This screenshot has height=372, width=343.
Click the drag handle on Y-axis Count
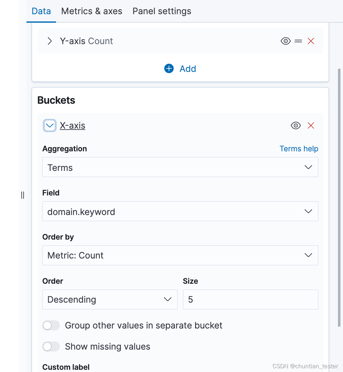[298, 41]
